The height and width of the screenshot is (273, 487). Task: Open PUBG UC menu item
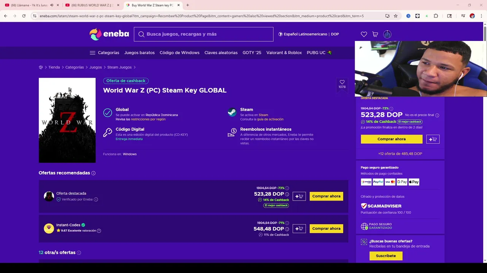[x=319, y=53]
